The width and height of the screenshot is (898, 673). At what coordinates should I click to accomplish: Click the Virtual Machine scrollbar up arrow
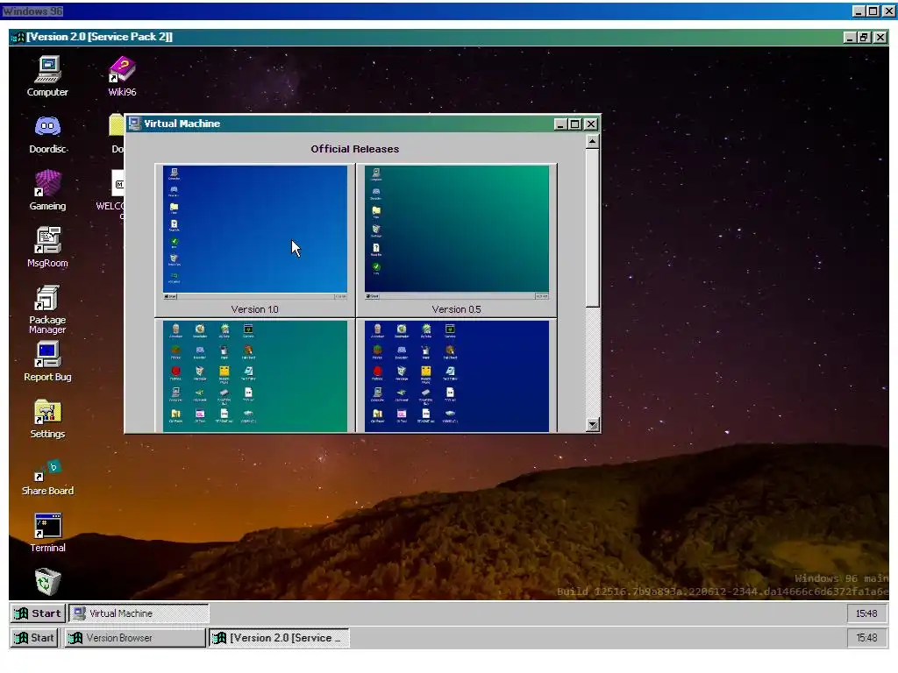[593, 141]
